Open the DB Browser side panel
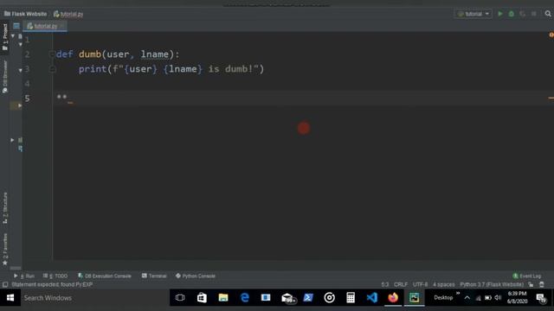 5,77
